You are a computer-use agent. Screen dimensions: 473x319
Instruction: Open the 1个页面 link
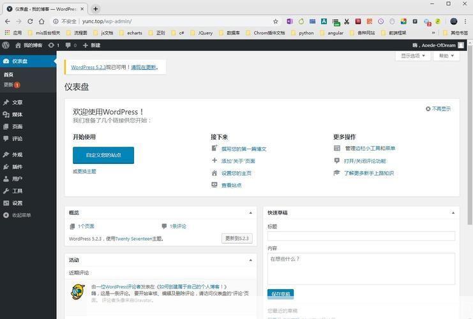[86, 226]
